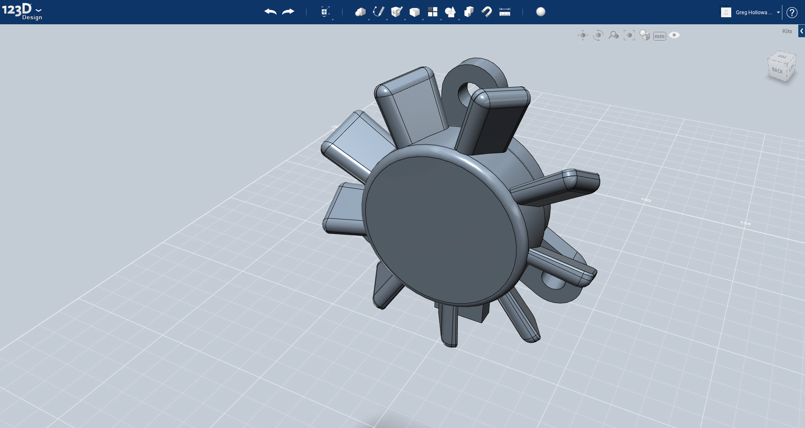The image size is (805, 428).
Task: Toggle the Snap magnet tool
Action: coord(487,12)
